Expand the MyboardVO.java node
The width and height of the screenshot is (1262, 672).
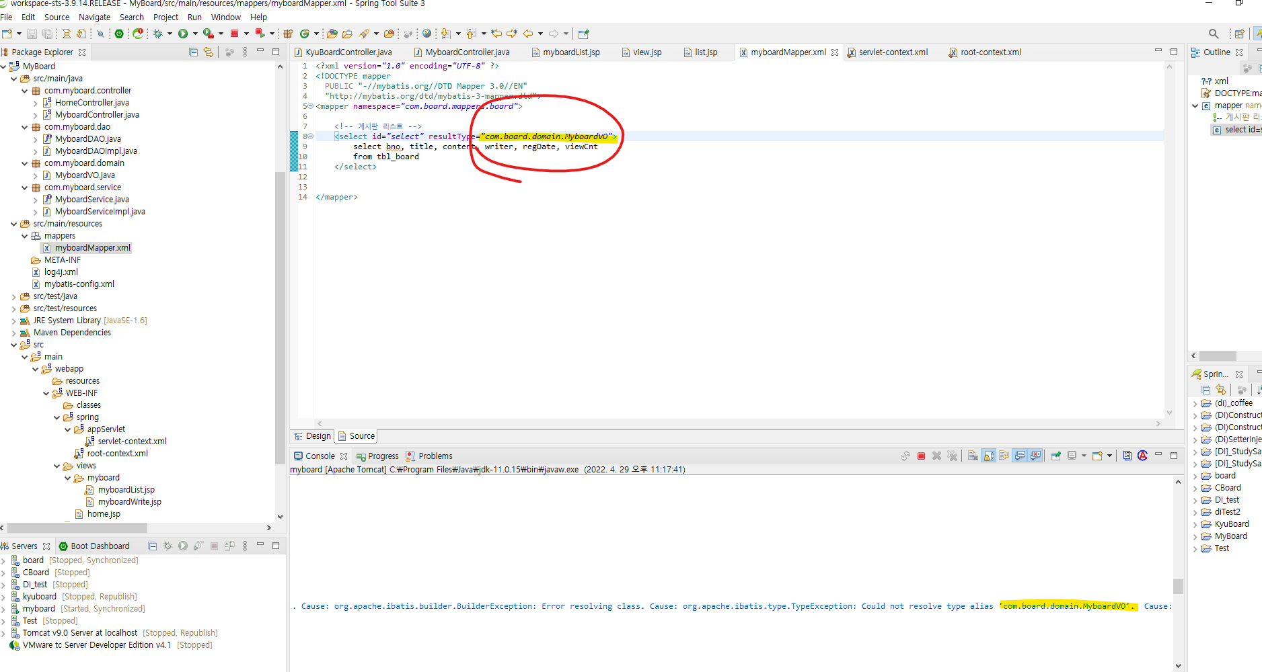pos(36,175)
